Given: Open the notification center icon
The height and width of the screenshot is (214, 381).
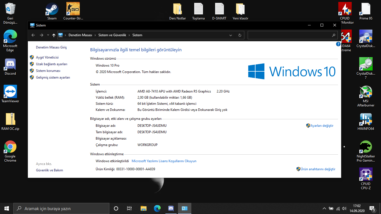Looking at the screenshot, I should click(372, 208).
